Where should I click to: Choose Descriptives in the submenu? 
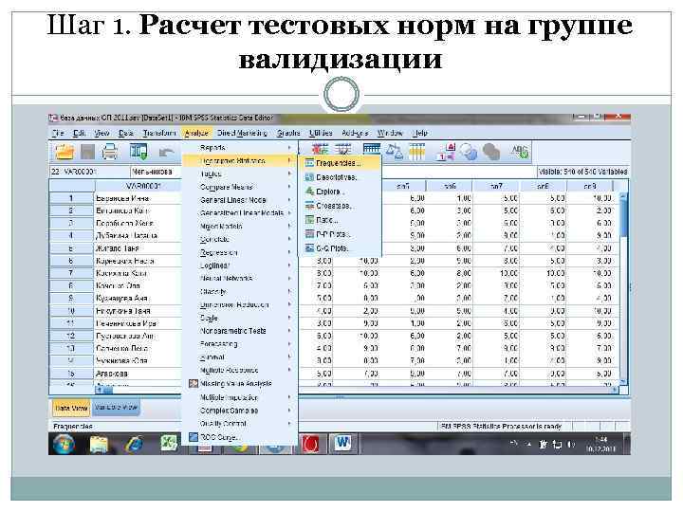[x=340, y=177]
